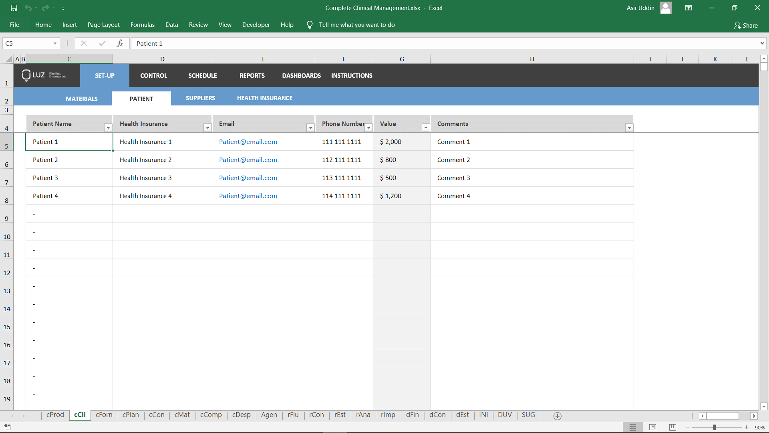This screenshot has width=769, height=433.
Task: Open the Patient Name filter dropdown
Action: tap(108, 127)
